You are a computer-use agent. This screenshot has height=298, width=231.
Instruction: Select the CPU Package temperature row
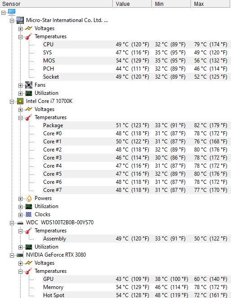(x=136, y=125)
